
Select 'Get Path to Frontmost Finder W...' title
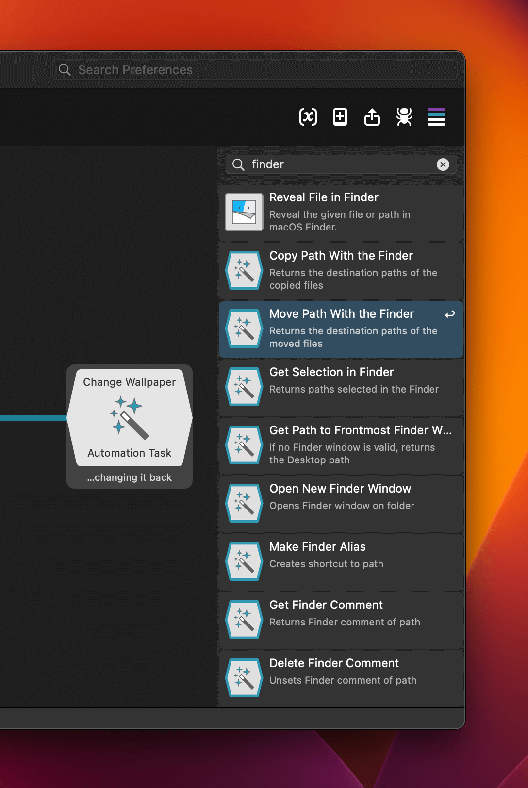(361, 430)
